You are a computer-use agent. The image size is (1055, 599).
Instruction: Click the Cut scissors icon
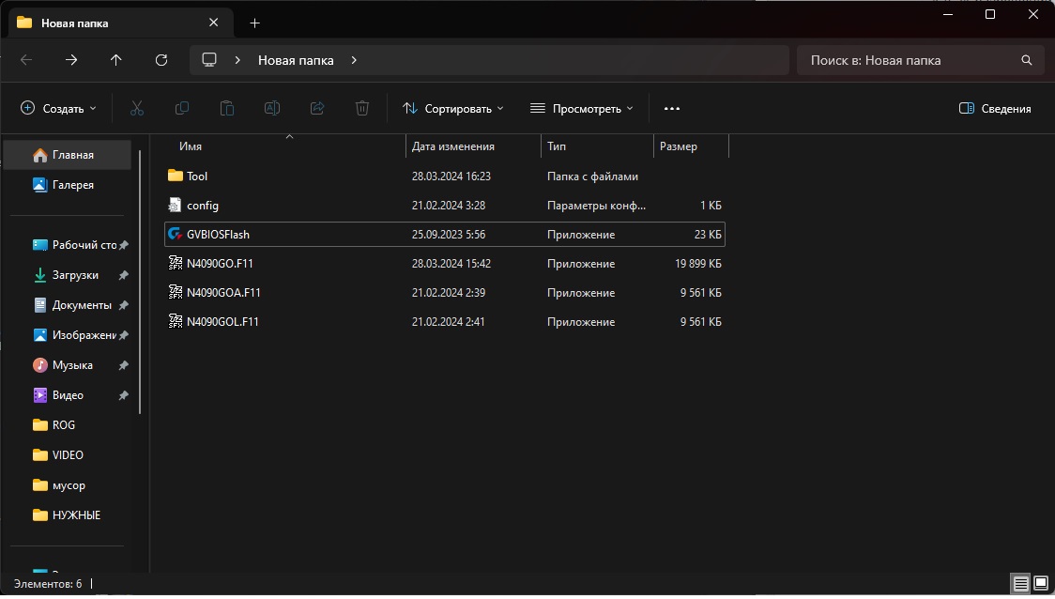[x=137, y=108]
